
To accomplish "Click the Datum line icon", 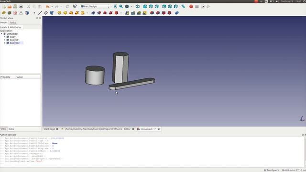I will tap(40, 13).
